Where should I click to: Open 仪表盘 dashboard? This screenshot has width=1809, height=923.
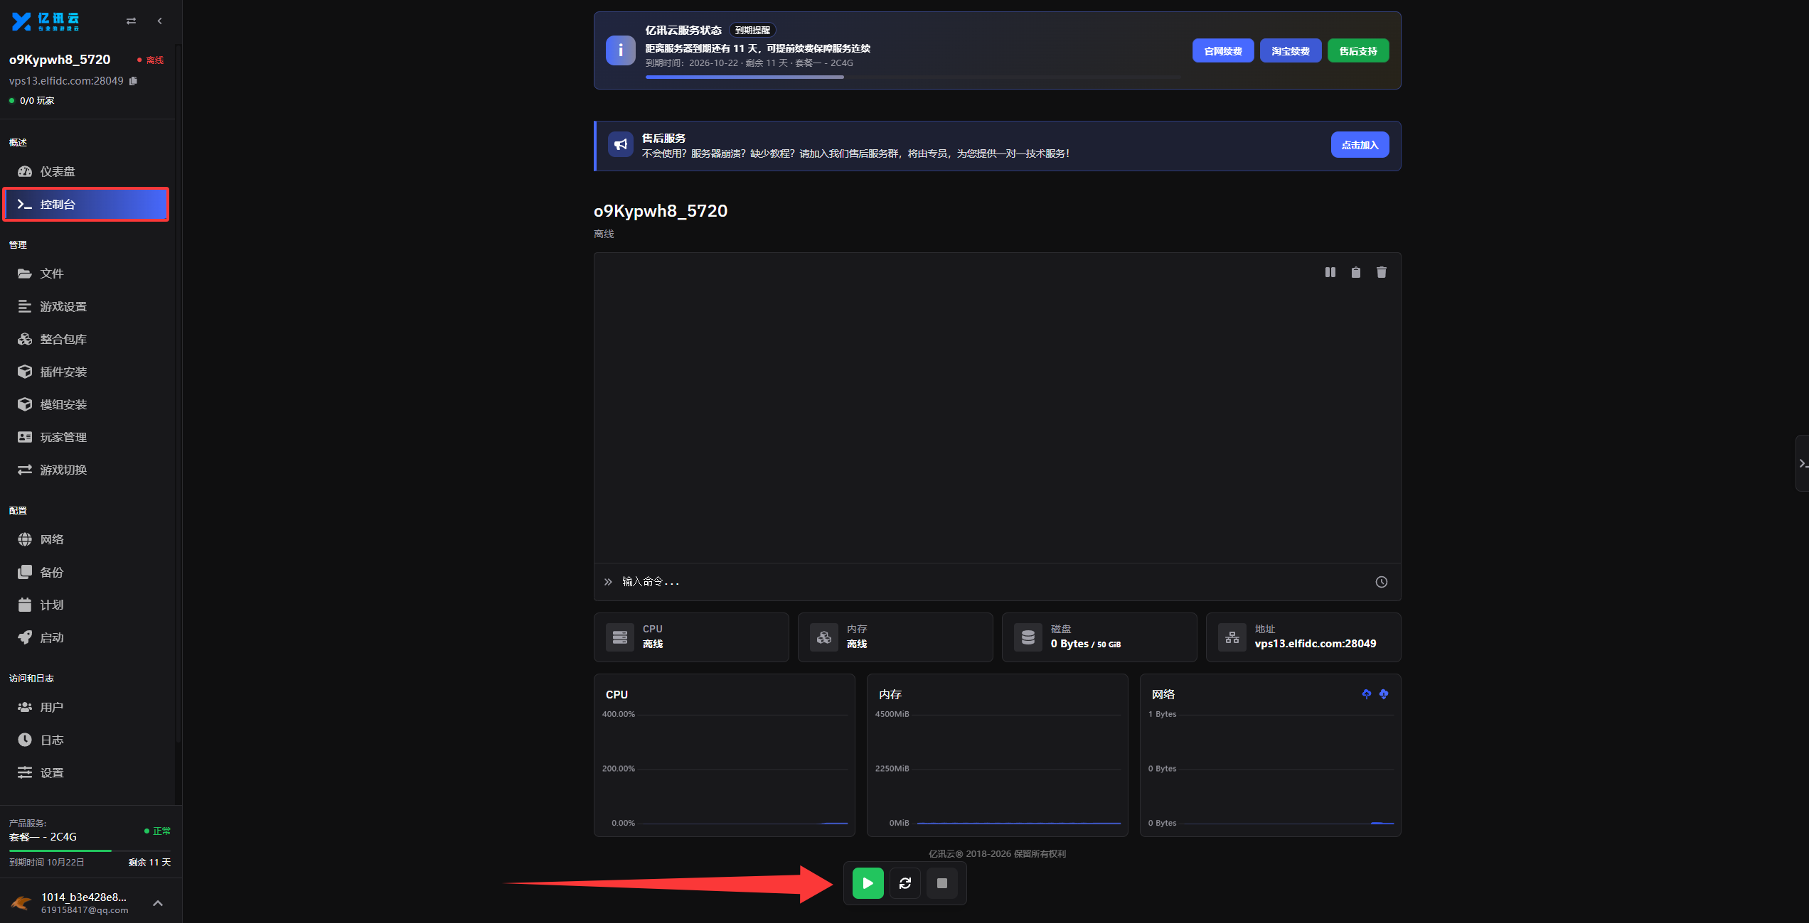(x=86, y=171)
